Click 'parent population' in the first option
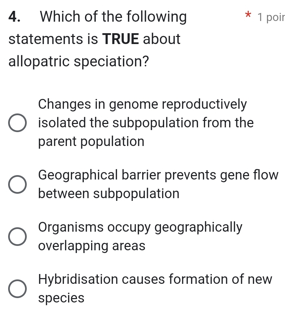285x315 pixels. click(90, 141)
